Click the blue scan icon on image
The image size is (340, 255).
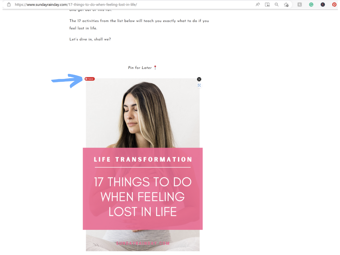(x=199, y=85)
